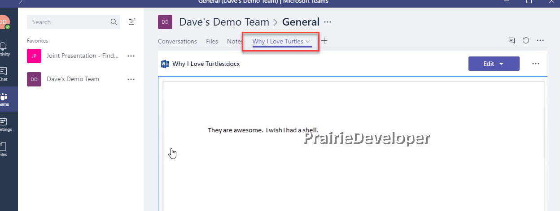Expand the Why I Love Turtles tab chevron
Image resolution: width=560 pixels, height=211 pixels.
pos(308,42)
